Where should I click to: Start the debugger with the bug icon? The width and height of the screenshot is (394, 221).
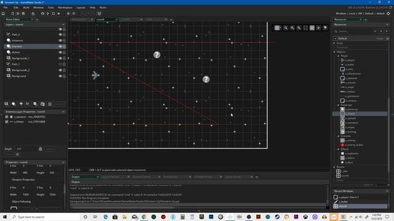42,14
